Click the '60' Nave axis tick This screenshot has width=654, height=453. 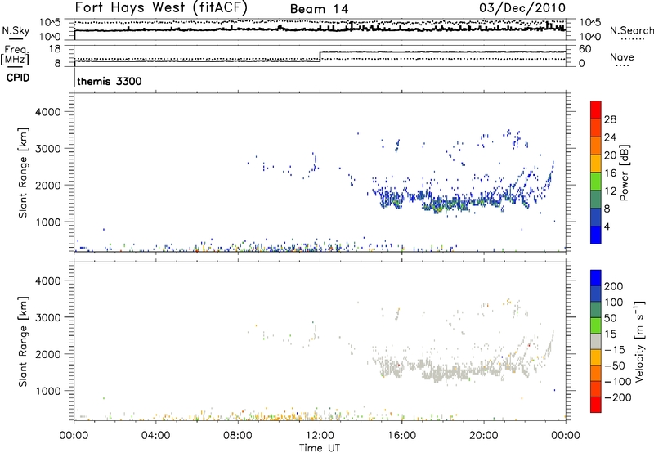(x=585, y=49)
